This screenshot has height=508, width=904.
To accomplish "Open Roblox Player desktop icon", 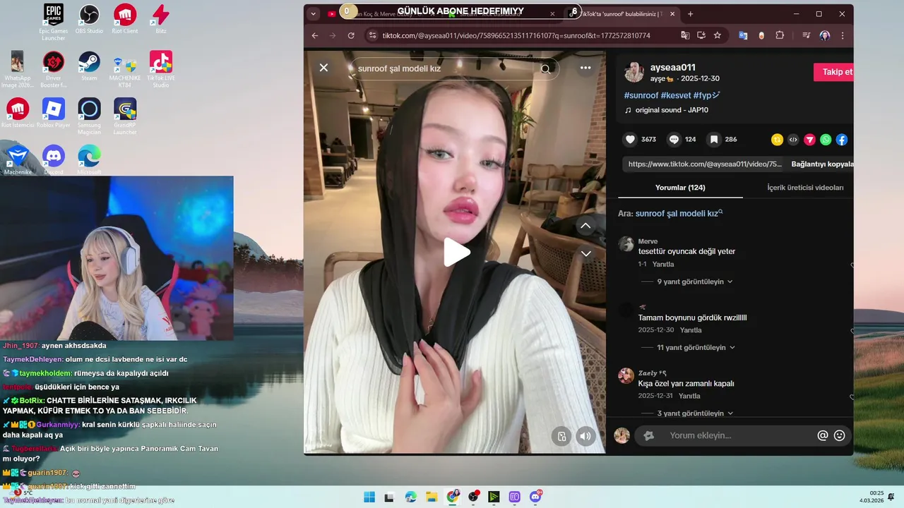I will click(53, 113).
